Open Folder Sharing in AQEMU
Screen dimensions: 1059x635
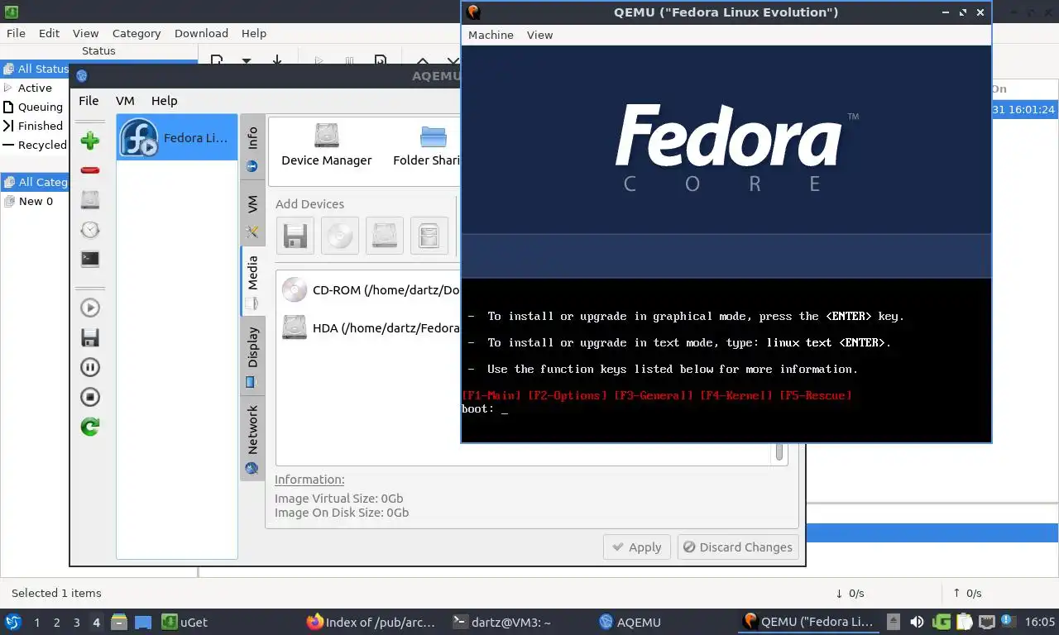pos(426,145)
